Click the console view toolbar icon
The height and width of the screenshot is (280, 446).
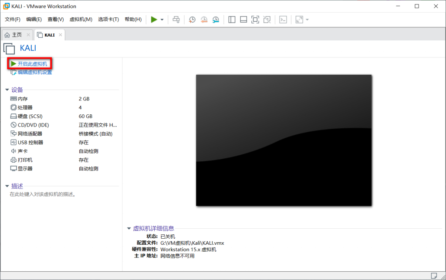click(x=283, y=19)
